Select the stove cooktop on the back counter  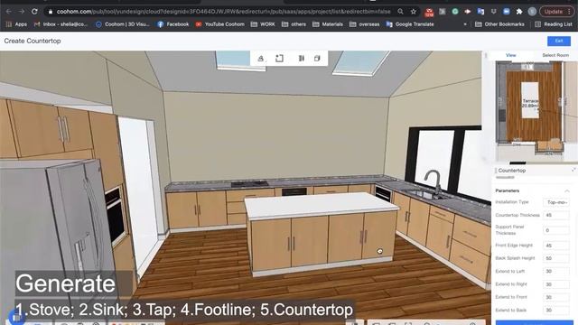249,183
